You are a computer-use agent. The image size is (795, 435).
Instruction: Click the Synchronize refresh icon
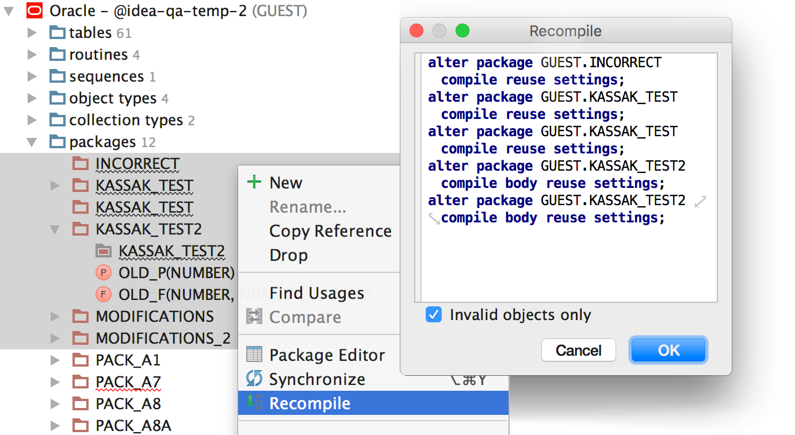254,379
